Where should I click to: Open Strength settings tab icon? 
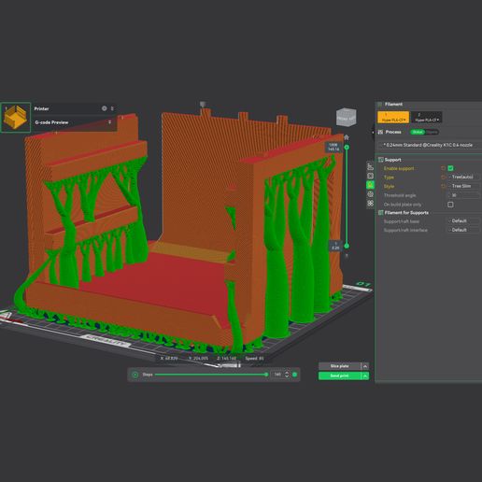pos(370,176)
